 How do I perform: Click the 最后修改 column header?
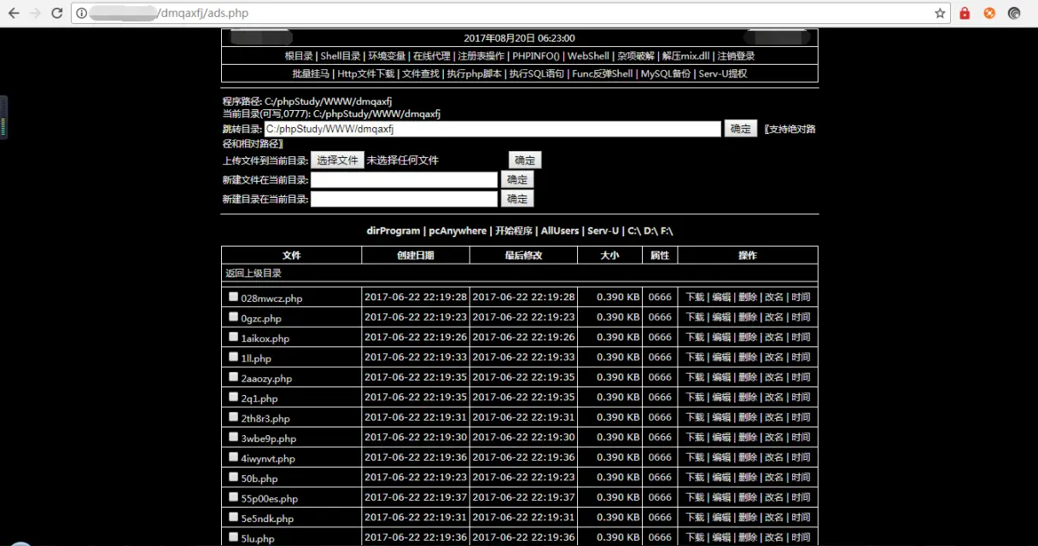coord(523,255)
